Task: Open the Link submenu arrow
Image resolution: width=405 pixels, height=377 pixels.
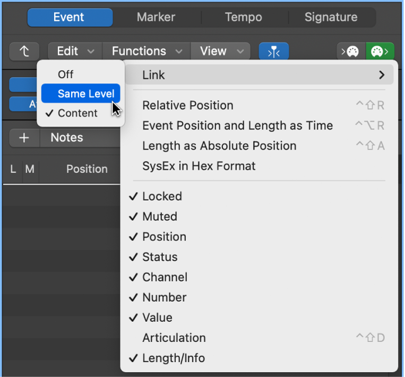Action: 381,75
